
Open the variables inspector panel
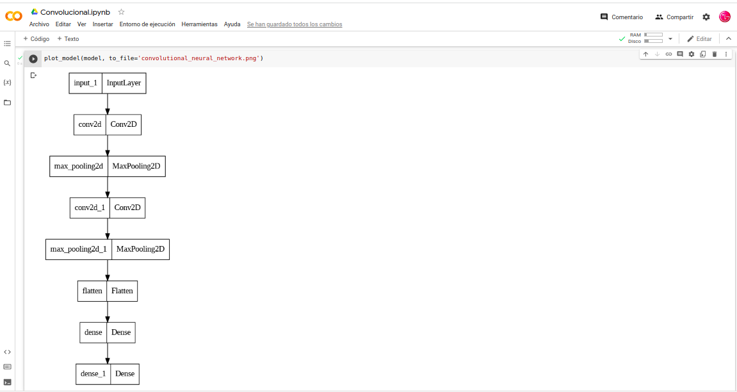point(7,83)
